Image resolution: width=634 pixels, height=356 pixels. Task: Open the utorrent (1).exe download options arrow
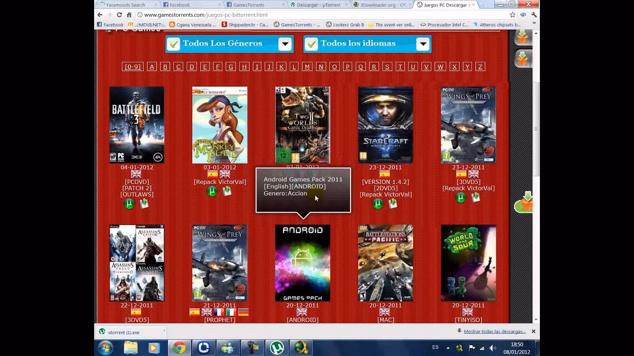tap(164, 332)
